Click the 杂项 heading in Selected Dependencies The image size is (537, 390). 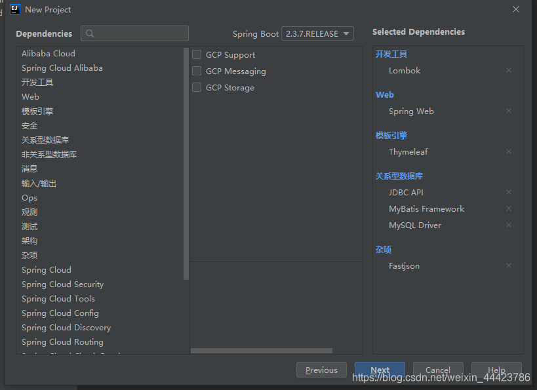[x=383, y=250]
